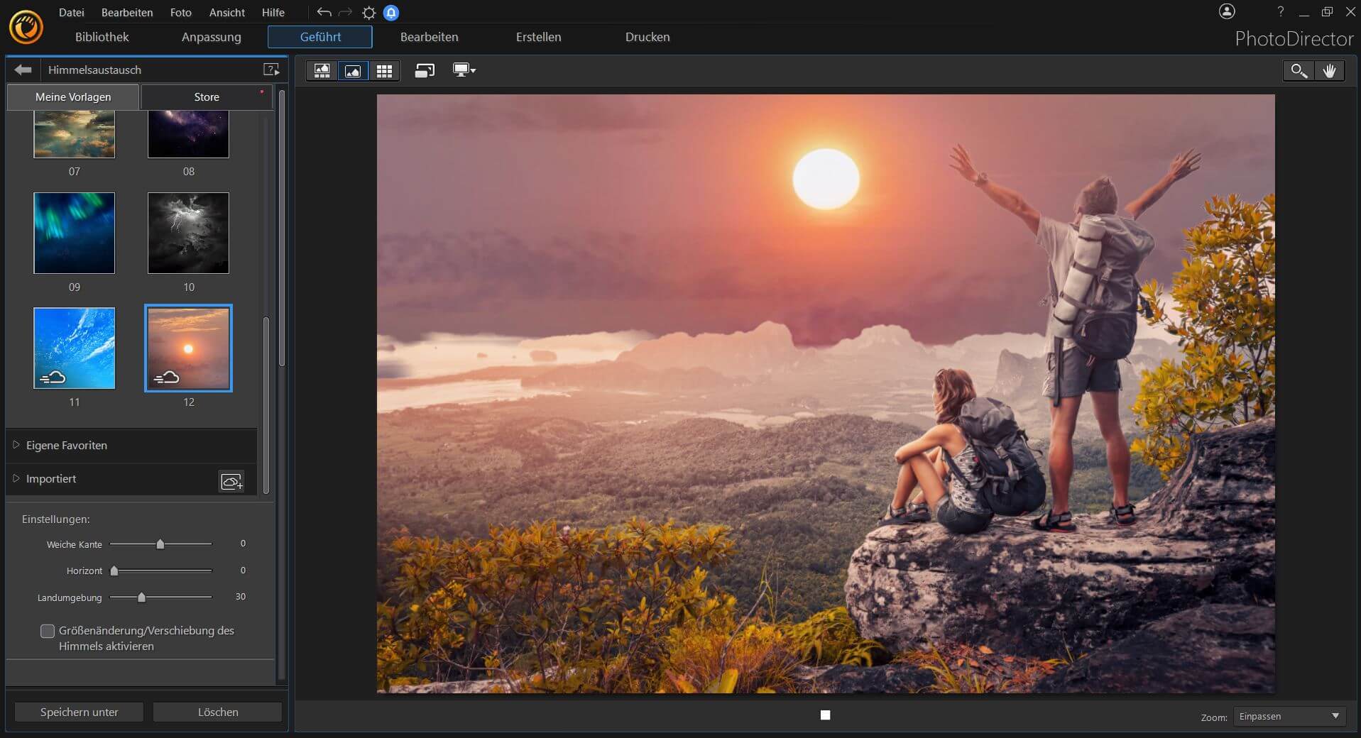
Task: Click the Löschen button
Action: pos(218,712)
